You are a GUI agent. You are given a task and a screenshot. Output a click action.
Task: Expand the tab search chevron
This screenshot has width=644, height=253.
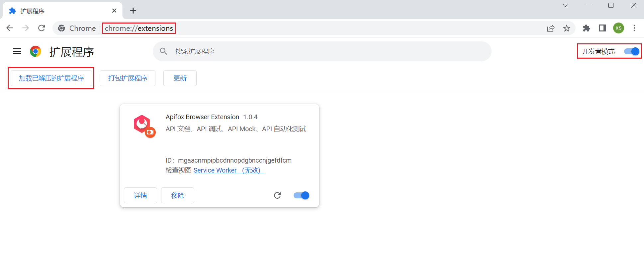coord(565,6)
